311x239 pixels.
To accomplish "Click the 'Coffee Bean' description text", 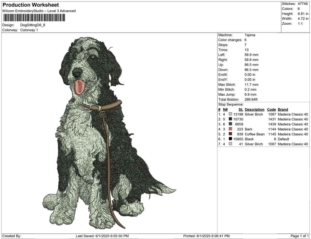I will [255, 134].
